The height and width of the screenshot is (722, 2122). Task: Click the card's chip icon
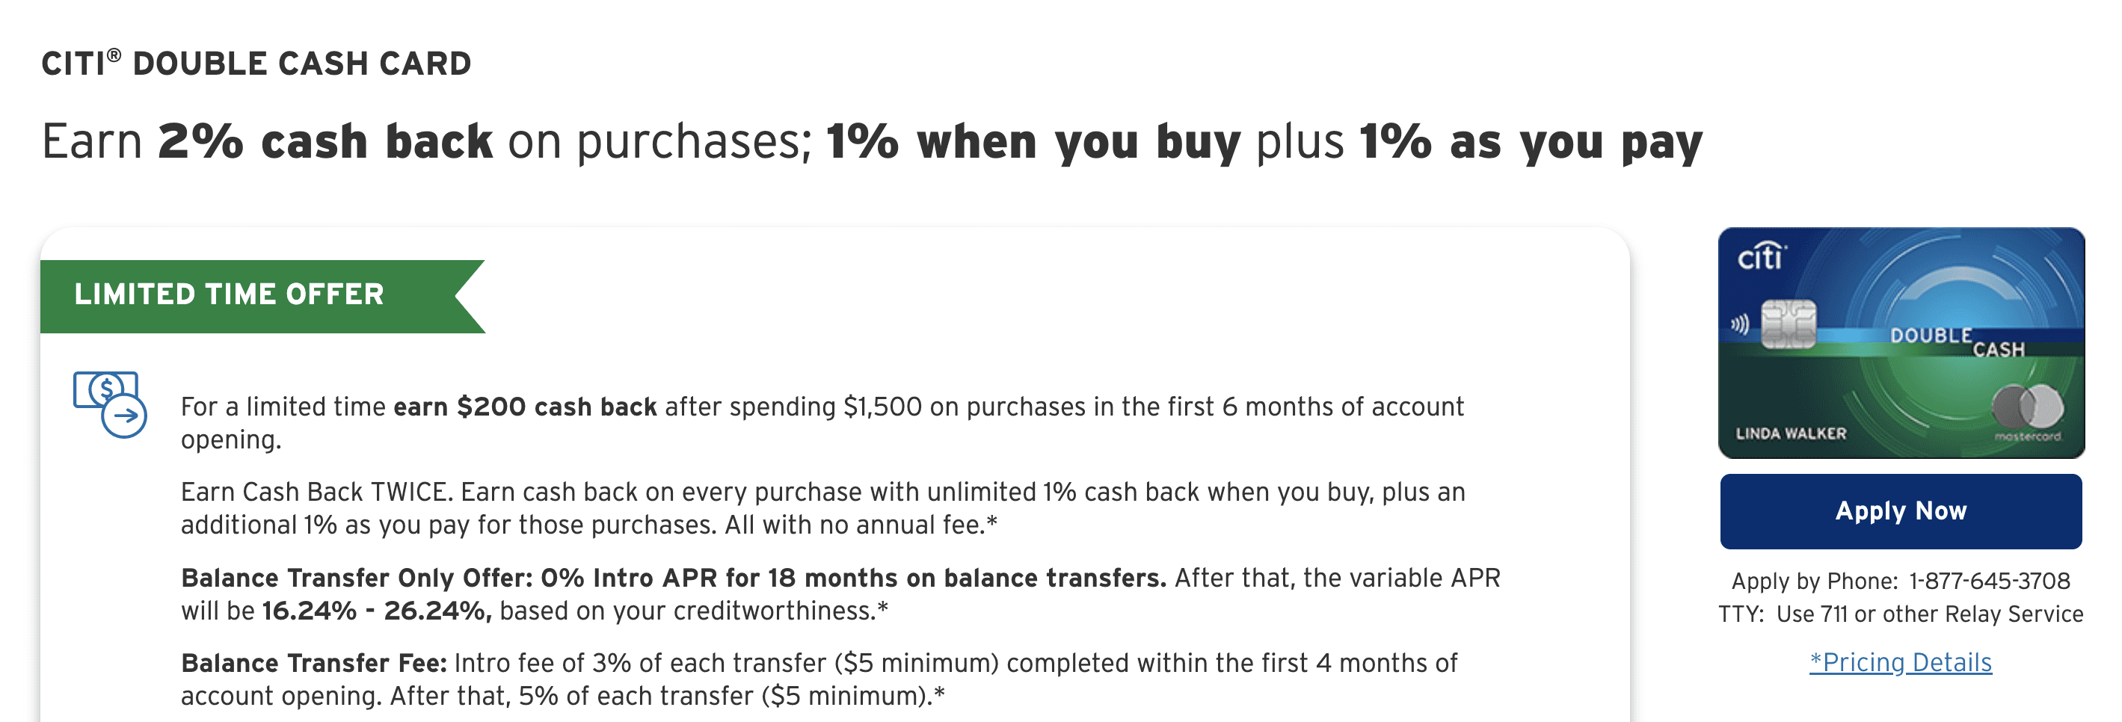pyautogui.click(x=1789, y=324)
